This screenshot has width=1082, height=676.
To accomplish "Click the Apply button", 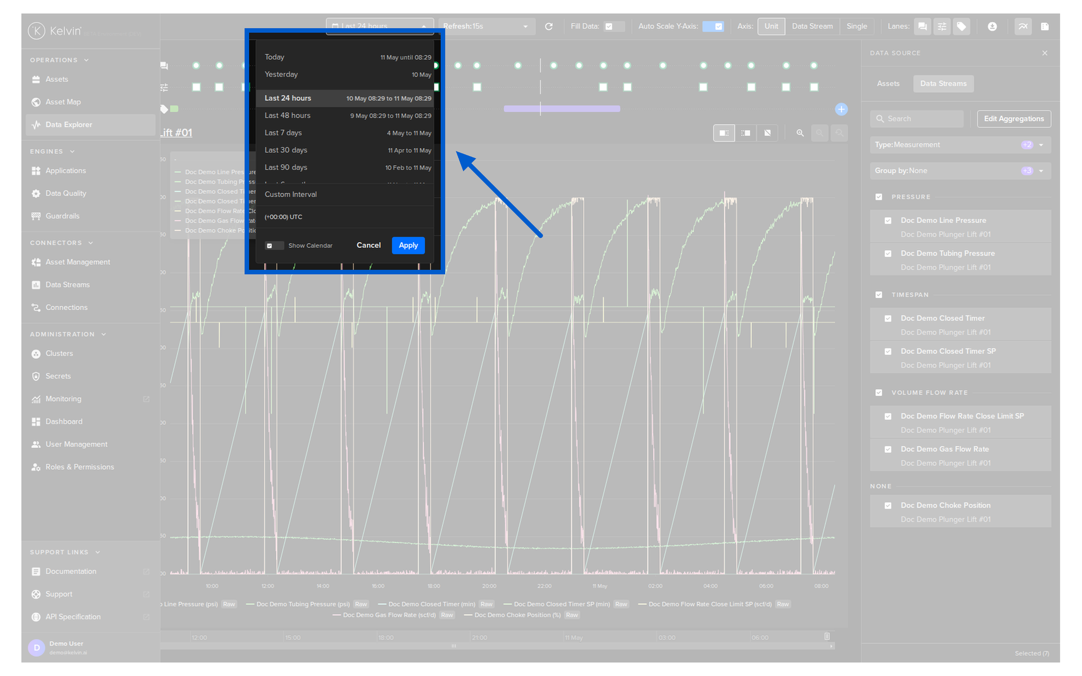I will tap(408, 246).
